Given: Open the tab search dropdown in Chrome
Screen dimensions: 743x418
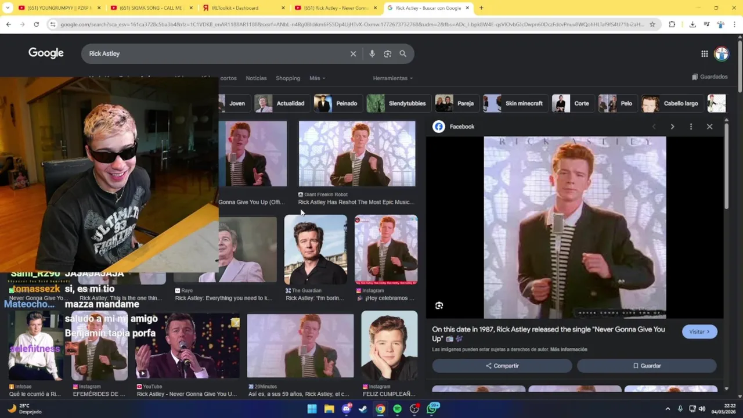Looking at the screenshot, I should click(8, 8).
